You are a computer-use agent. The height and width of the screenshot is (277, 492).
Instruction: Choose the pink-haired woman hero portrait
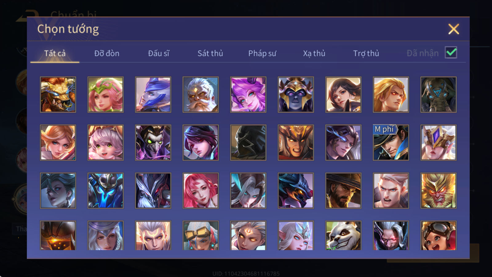[x=200, y=191]
